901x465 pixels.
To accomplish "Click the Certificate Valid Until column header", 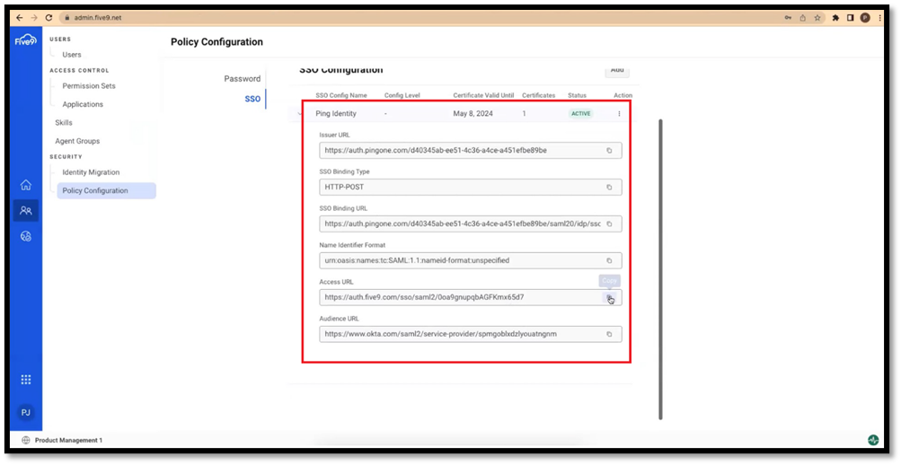I will (483, 95).
